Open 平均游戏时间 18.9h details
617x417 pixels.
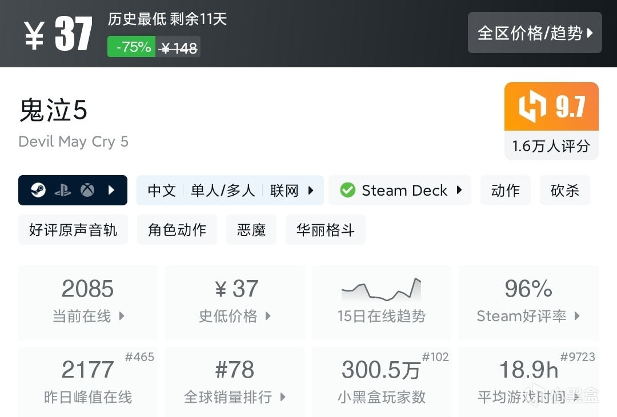[528, 382]
